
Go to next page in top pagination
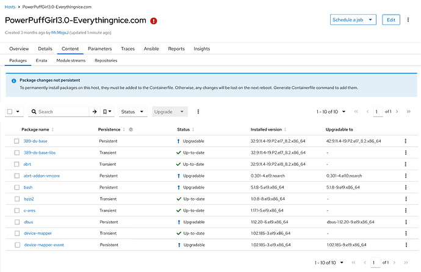pos(397,112)
